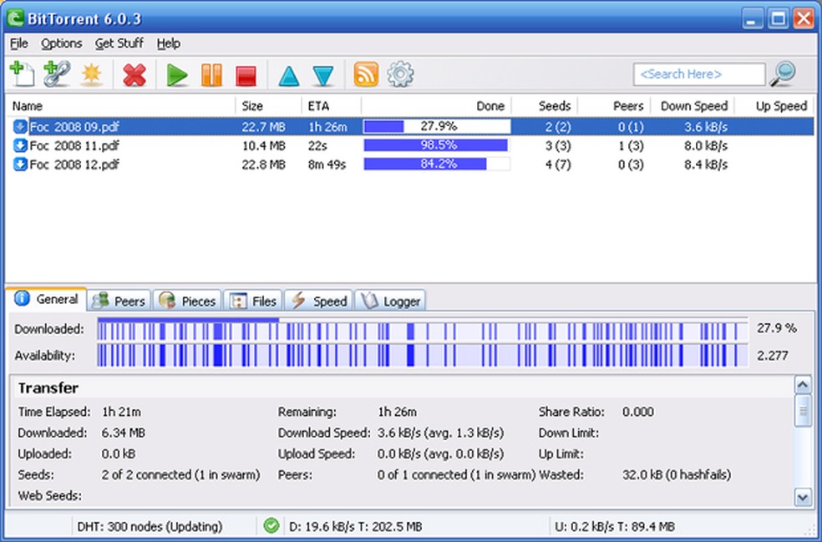Move torrent down the queue
822x542 pixels.
pyautogui.click(x=323, y=76)
